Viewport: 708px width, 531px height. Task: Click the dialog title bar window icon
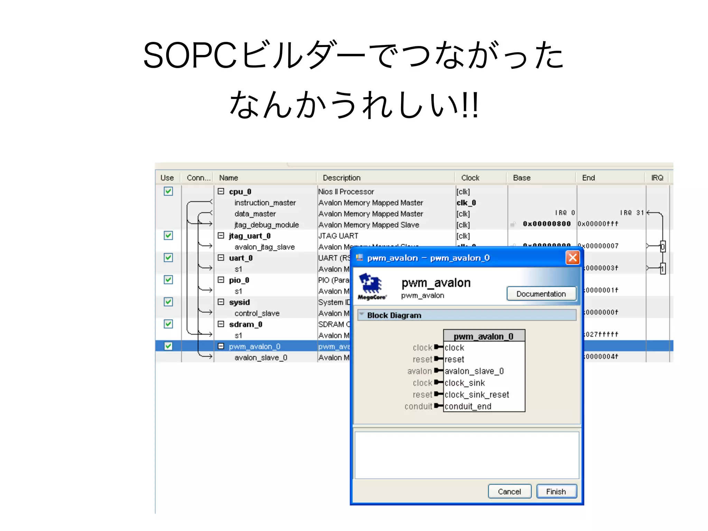pyautogui.click(x=360, y=258)
